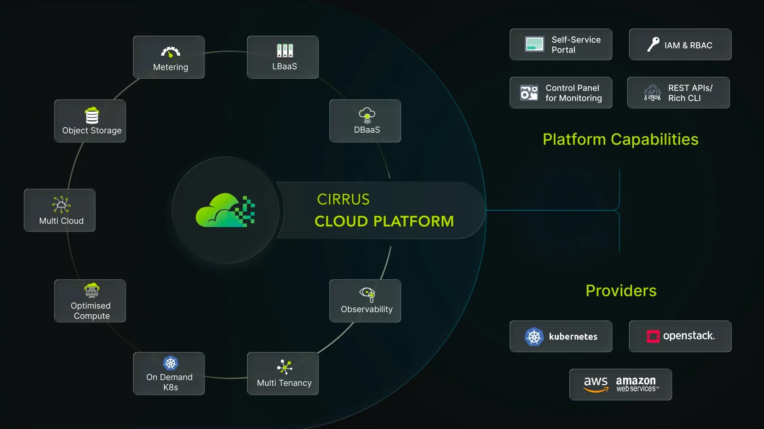Click the CIRRUS CLOUD PLATFORM title banner
Viewport: 764px width, 429px height.
384,211
